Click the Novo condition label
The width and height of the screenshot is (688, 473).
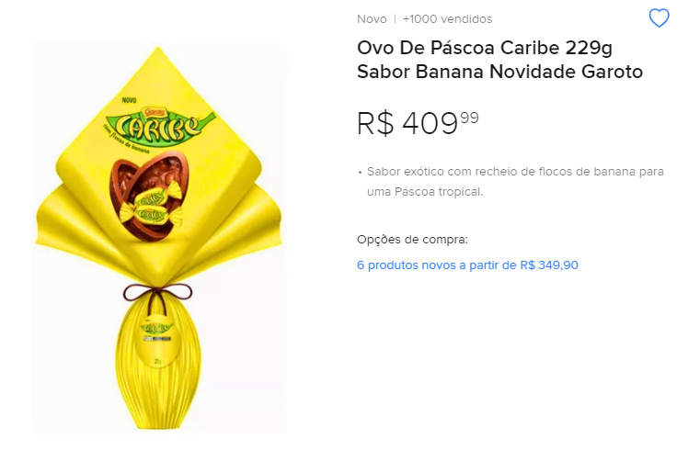tap(372, 19)
